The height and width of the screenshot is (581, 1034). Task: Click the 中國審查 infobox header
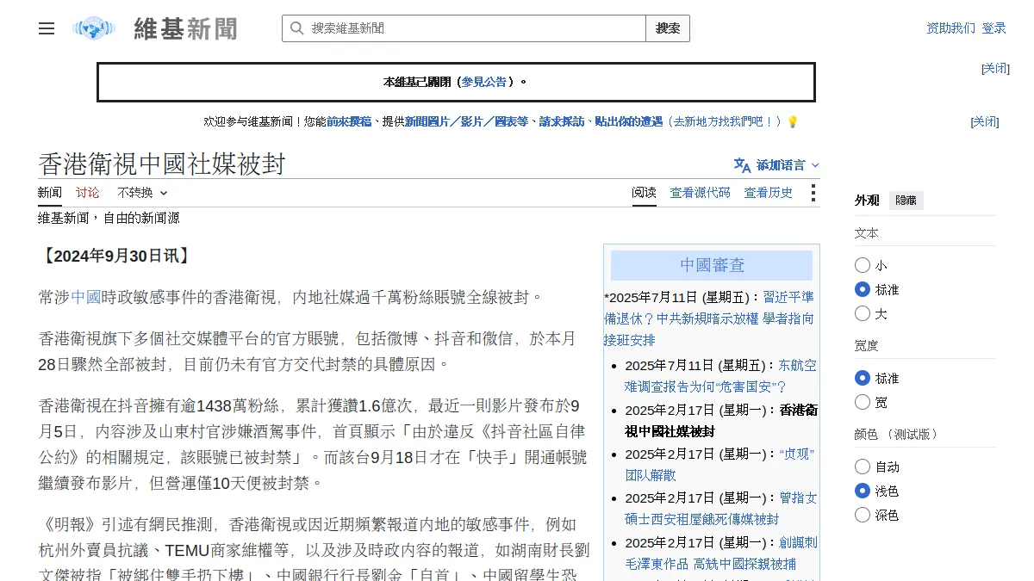click(x=712, y=265)
